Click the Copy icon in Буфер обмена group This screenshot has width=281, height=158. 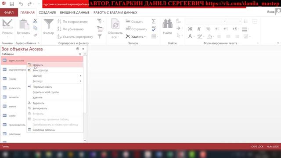pos(35,28)
